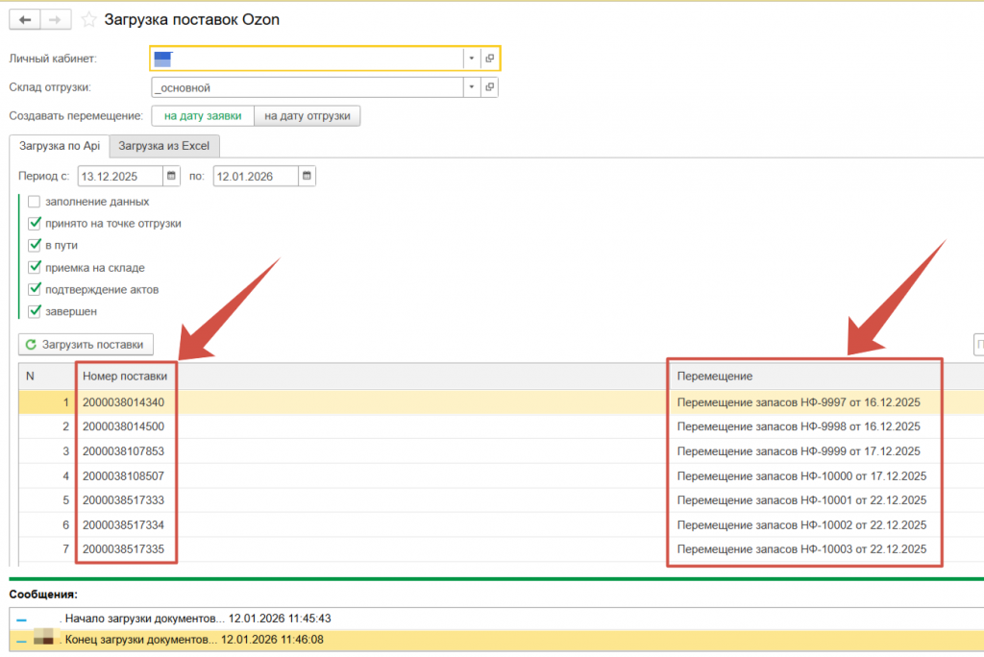Click the forward navigation arrow
The width and height of the screenshot is (984, 657).
click(55, 19)
